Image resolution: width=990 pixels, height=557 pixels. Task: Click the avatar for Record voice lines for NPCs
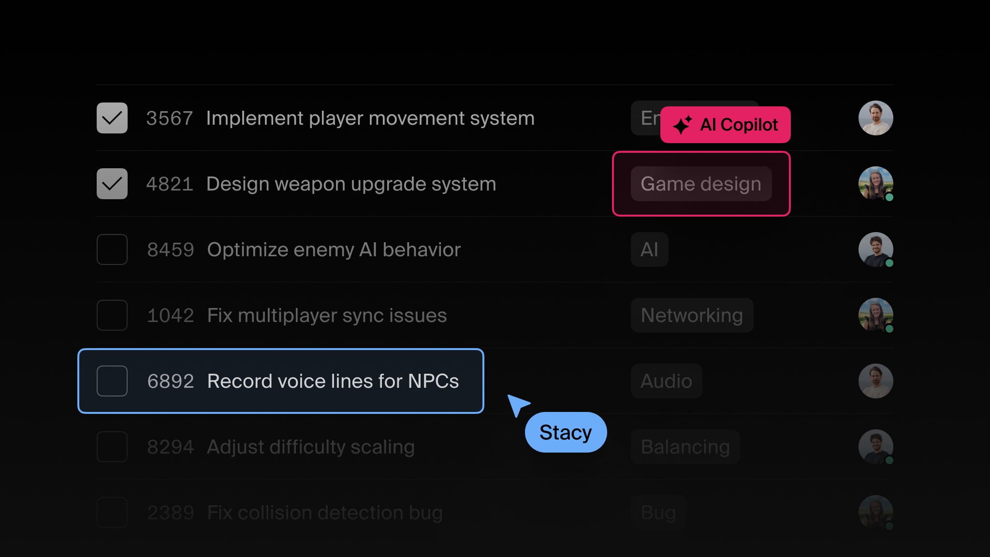coord(875,381)
